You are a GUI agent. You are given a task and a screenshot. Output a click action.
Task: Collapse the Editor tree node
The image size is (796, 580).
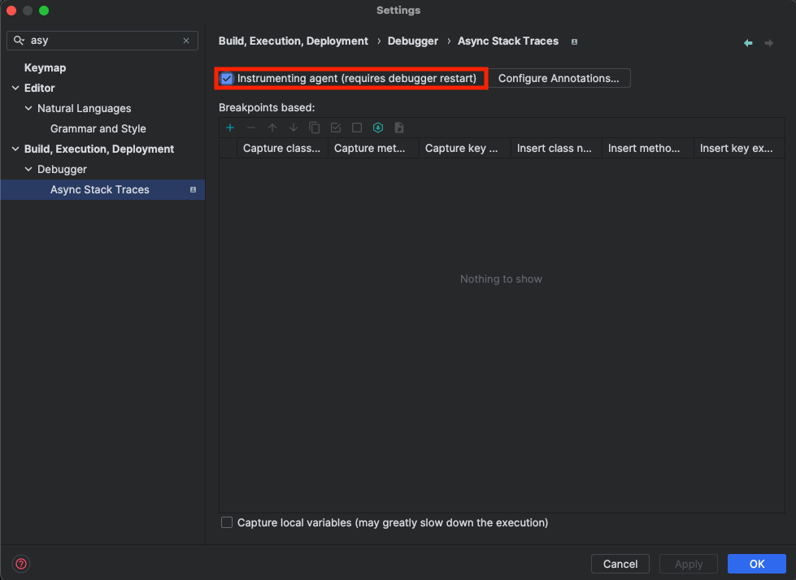pos(15,89)
